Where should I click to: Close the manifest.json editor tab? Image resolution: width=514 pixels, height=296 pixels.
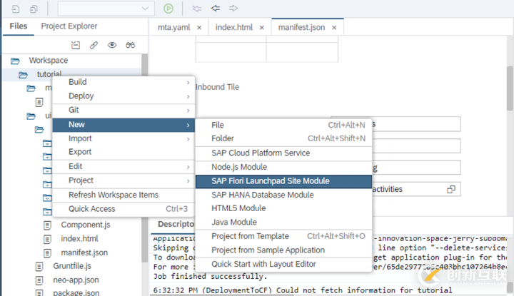[x=334, y=28]
